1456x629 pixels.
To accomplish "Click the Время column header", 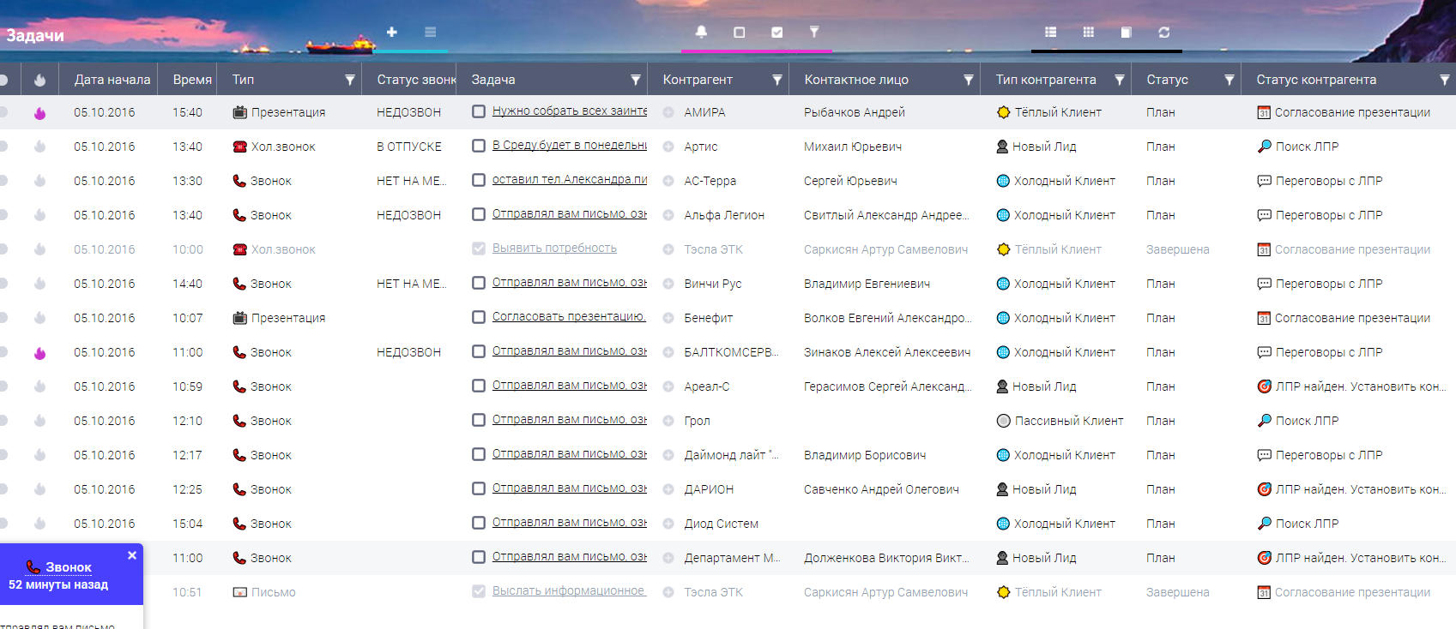I will (x=191, y=80).
